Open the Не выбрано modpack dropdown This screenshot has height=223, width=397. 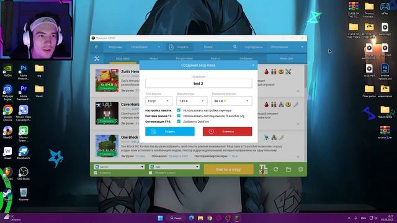point(145,47)
